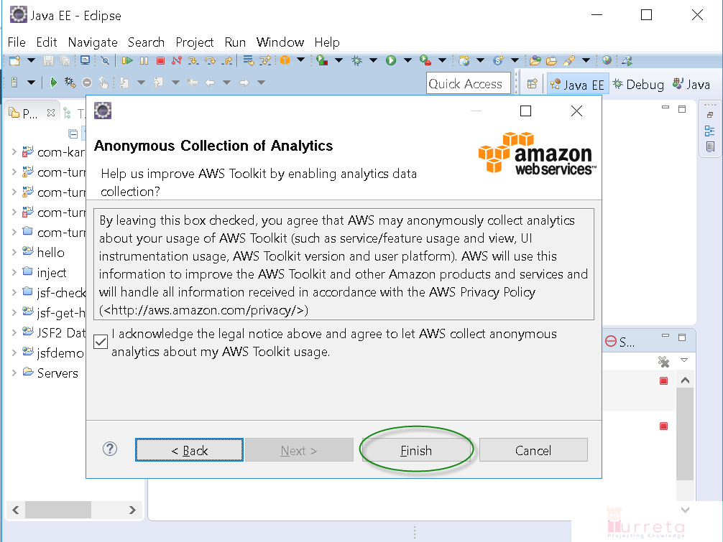Image resolution: width=723 pixels, height=542 pixels.
Task: Click the dialog help question mark icon
Action: point(110,449)
